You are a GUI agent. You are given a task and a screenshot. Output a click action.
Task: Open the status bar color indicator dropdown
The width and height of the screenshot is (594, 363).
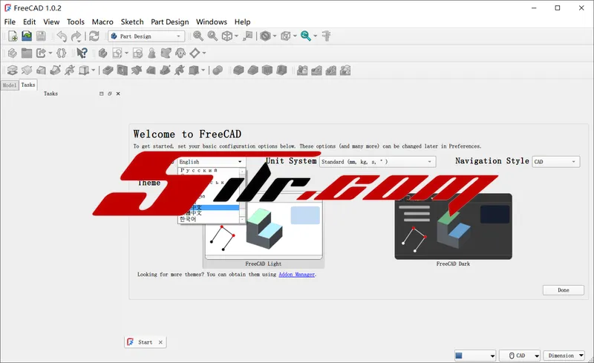tap(475, 356)
